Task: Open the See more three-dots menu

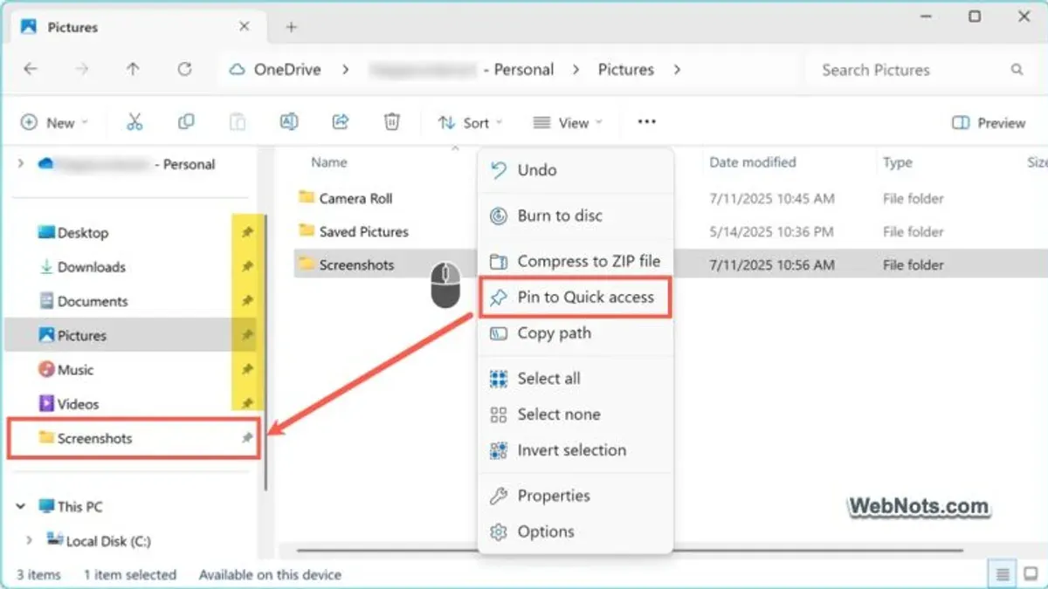Action: click(646, 122)
